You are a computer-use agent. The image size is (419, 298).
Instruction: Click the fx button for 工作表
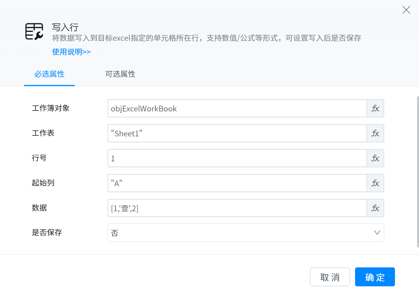click(x=375, y=133)
